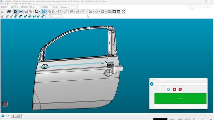Open the Edit menu

pyautogui.click(x=5, y=4)
